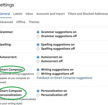Open Accounts and Import tab
The width and height of the screenshot is (108, 105).
point(50,14)
